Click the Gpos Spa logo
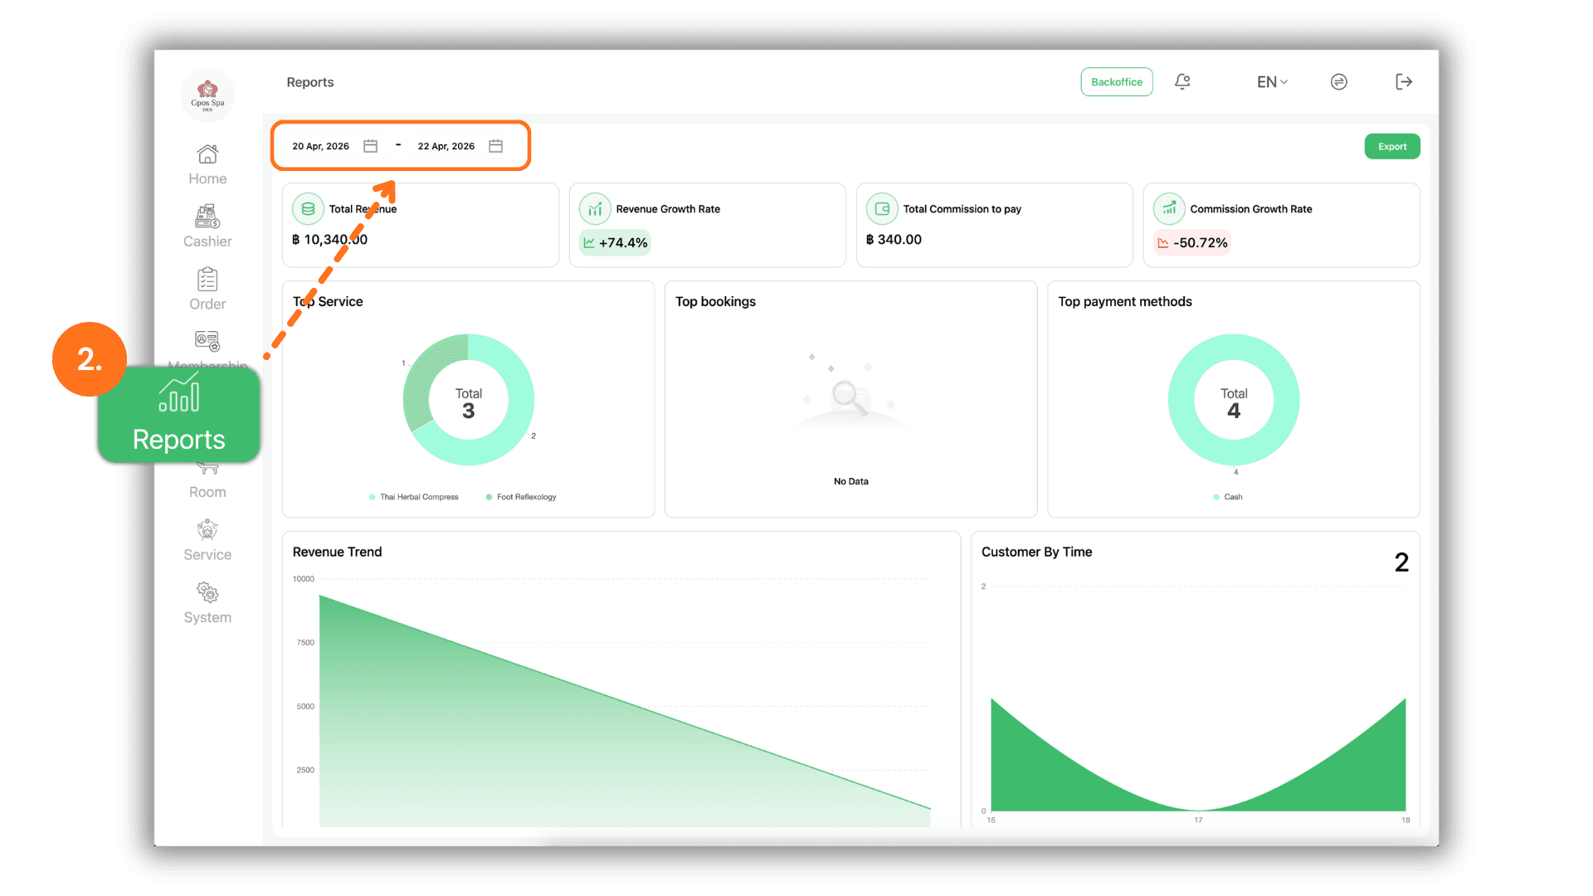 pyautogui.click(x=207, y=95)
